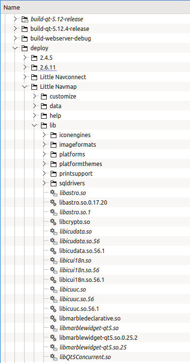Sort by the Name column header
190x363 pixels.
(95, 7)
